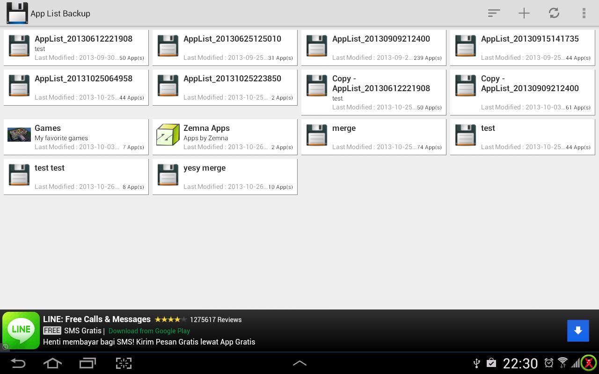Viewport: 599px width, 374px height.
Task: Click floppy icon of AppList_20130612221908
Action: (x=19, y=46)
